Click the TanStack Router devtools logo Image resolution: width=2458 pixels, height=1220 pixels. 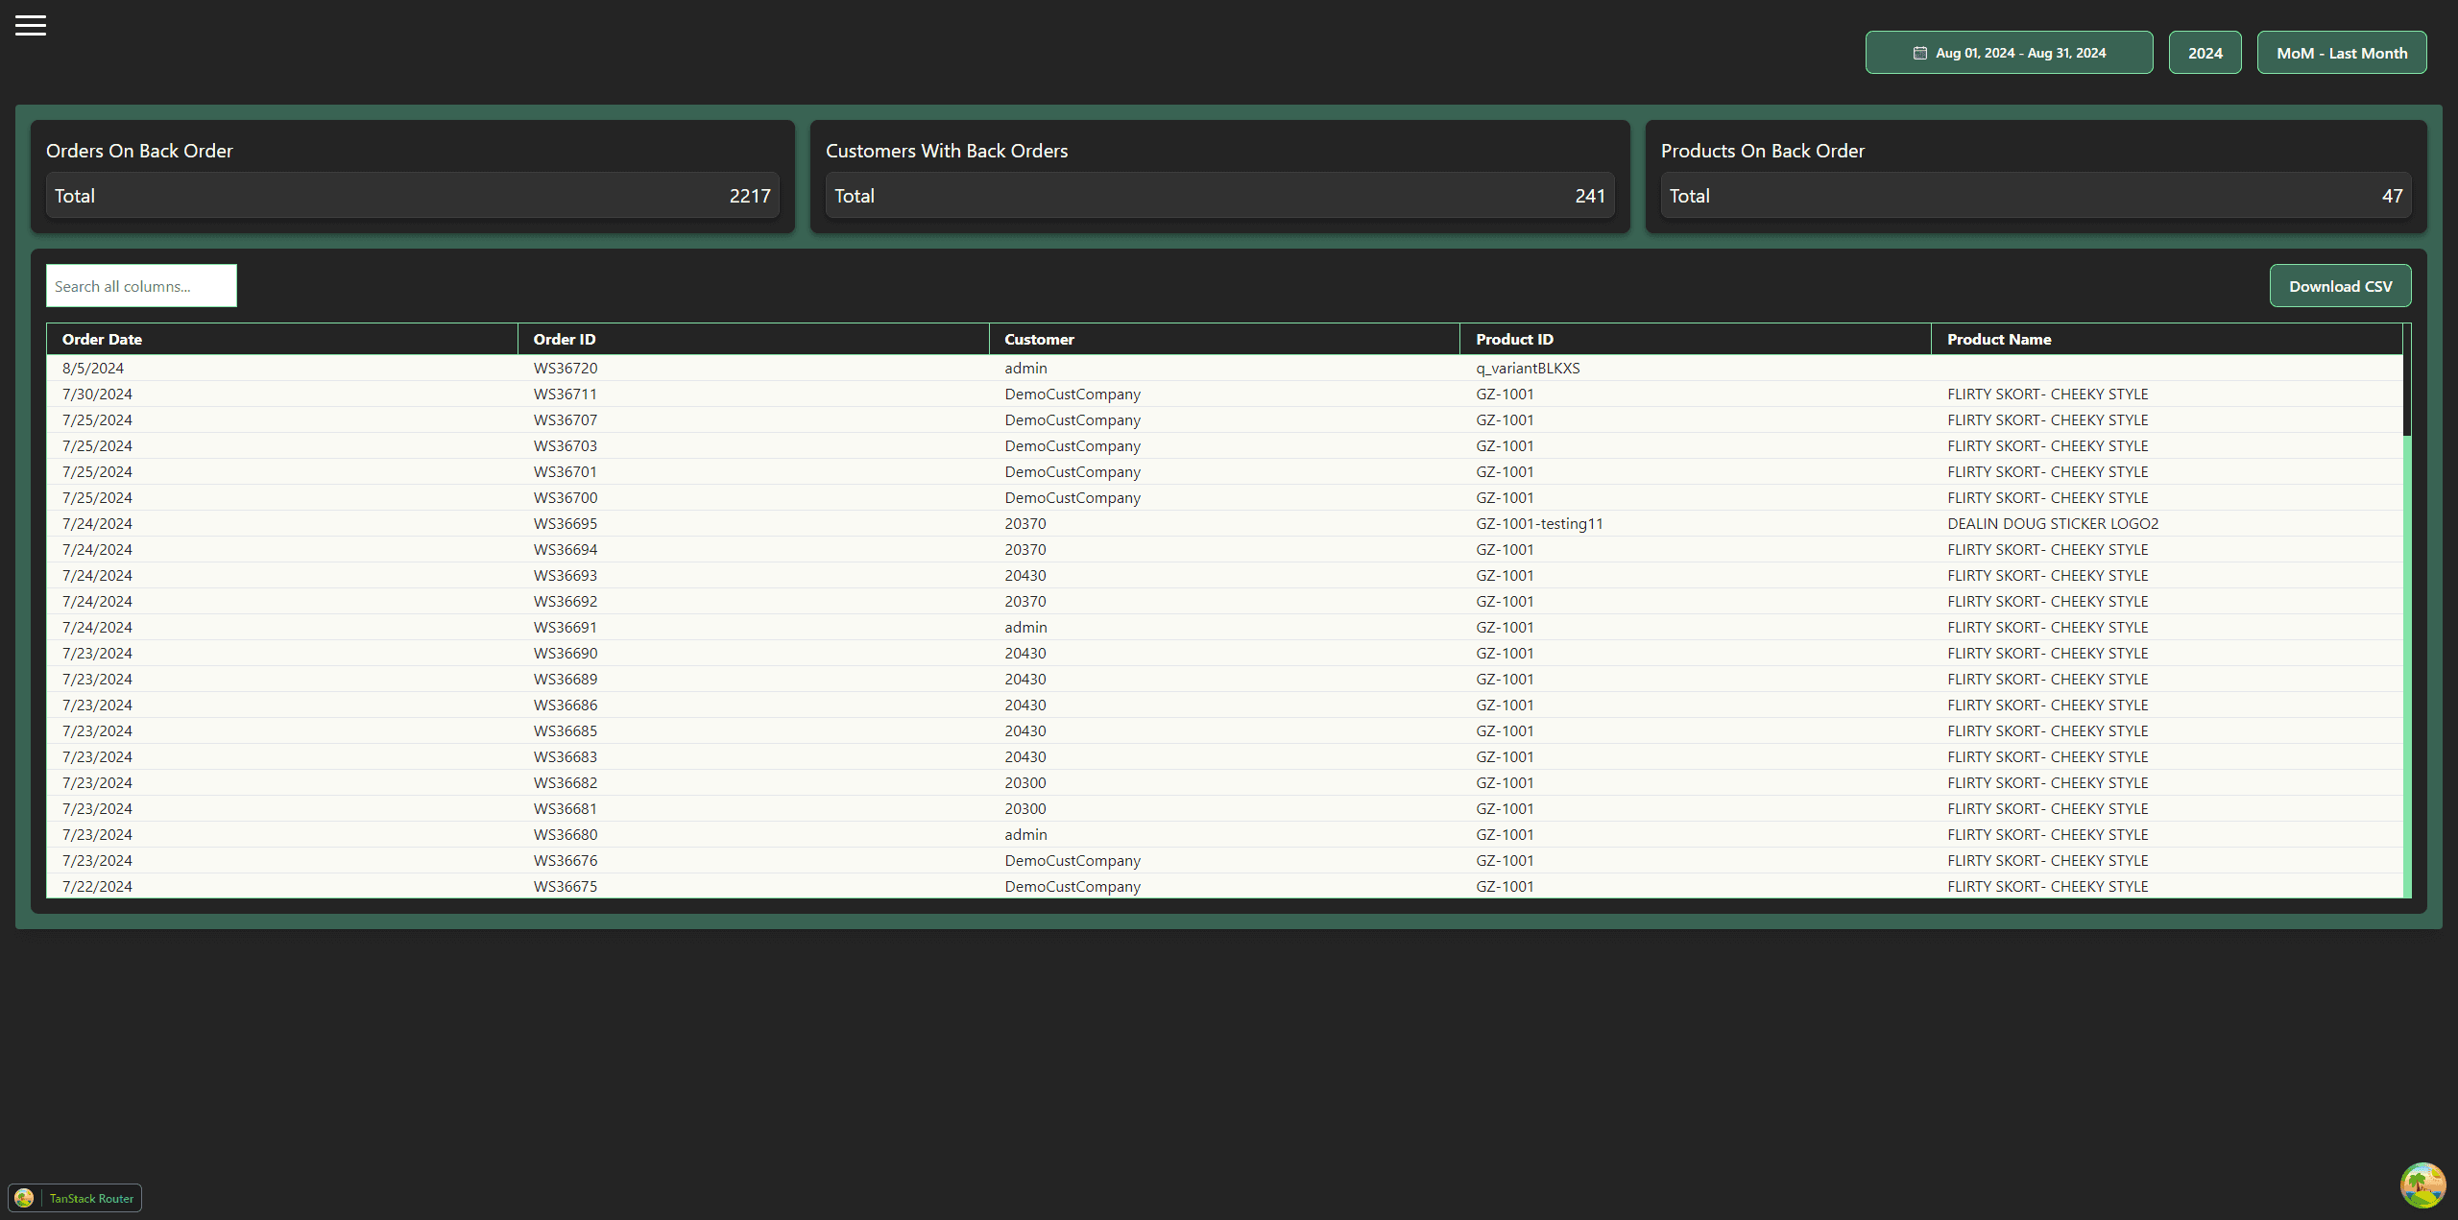[24, 1198]
